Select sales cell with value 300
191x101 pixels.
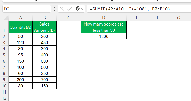(45, 48)
